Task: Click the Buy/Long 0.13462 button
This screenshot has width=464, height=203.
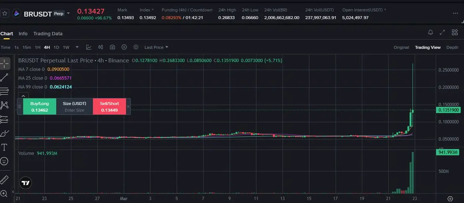Action: tap(39, 107)
